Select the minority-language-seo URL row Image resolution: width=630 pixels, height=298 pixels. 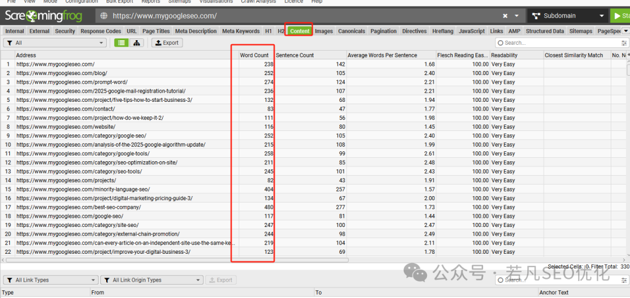pyautogui.click(x=313, y=189)
